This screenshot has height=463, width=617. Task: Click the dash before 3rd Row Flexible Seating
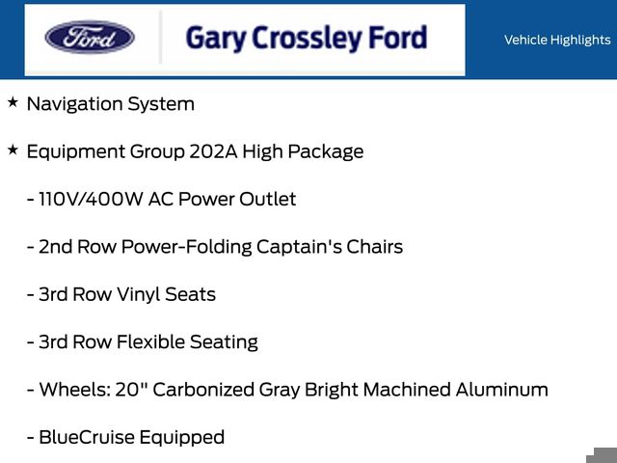coord(30,342)
